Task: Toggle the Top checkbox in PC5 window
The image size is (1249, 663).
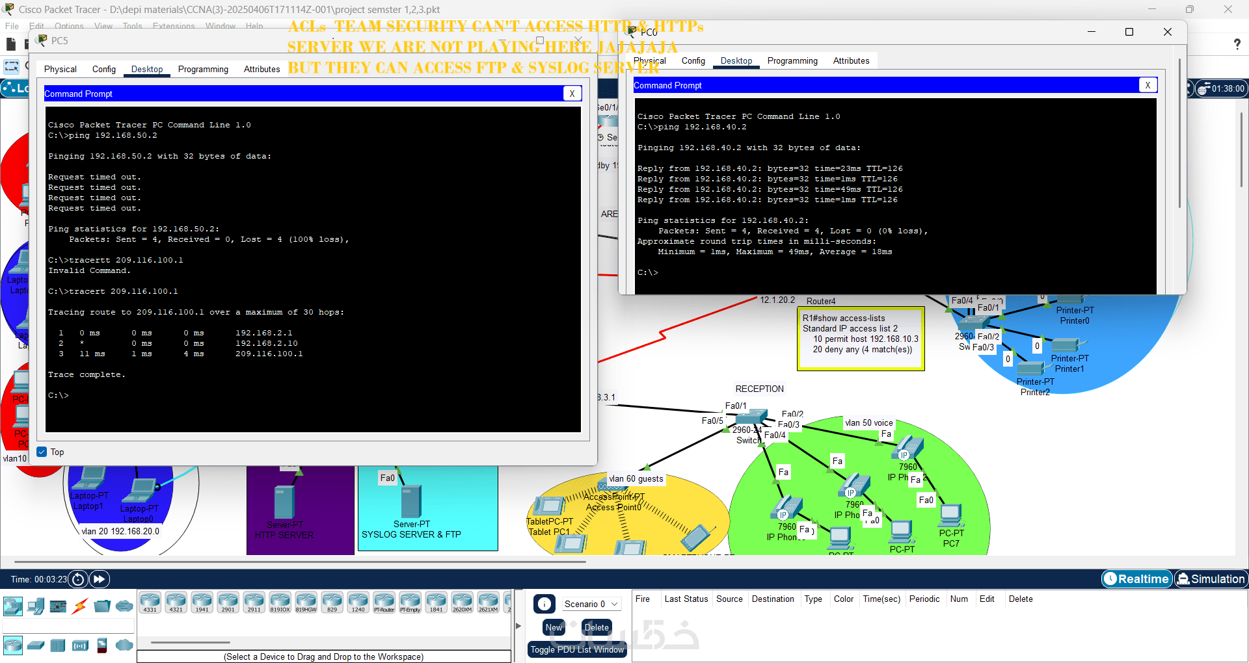Action: pos(42,452)
